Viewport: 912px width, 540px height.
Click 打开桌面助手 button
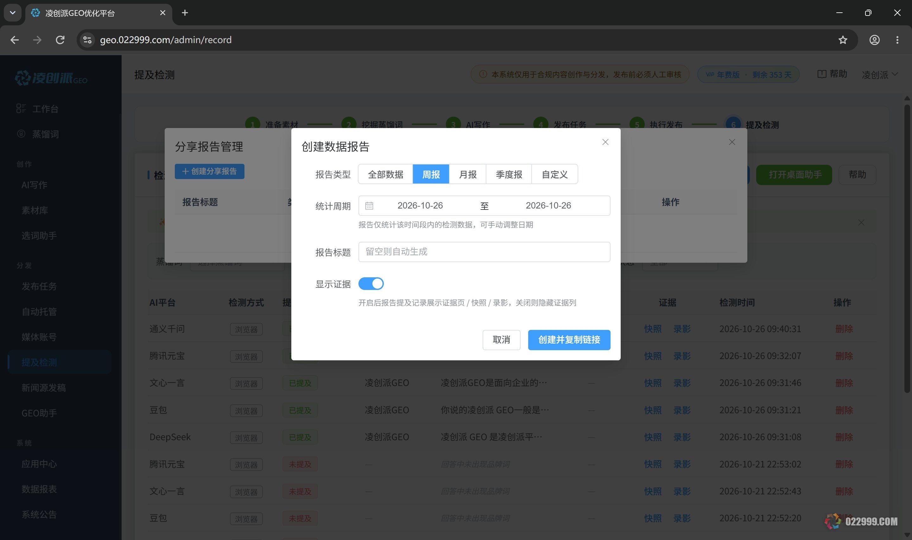[794, 175]
